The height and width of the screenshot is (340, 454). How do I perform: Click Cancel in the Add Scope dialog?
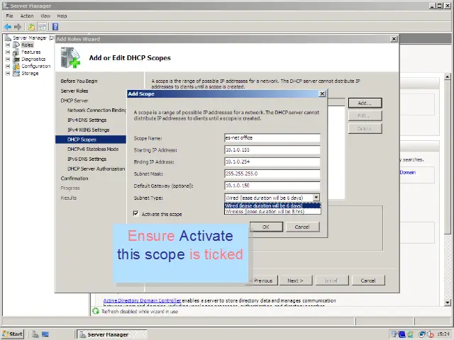coord(302,227)
